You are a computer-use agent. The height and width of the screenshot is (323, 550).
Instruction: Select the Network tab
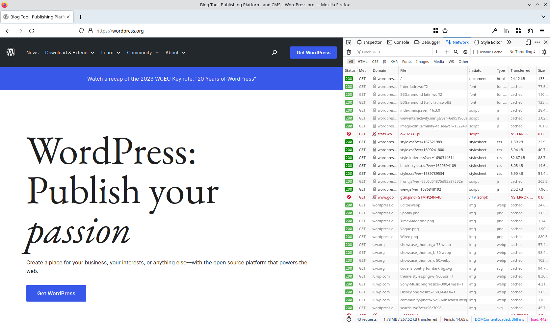click(457, 42)
